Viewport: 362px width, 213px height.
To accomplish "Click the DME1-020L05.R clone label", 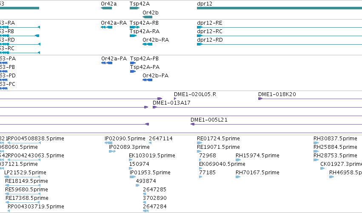I will 195,94.
